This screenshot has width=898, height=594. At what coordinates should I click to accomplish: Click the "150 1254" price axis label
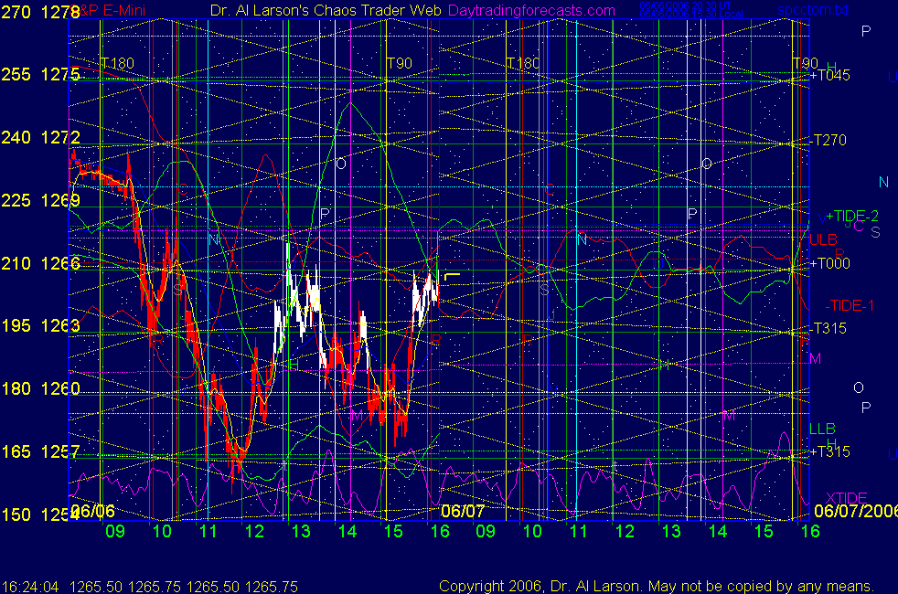[x=40, y=515]
